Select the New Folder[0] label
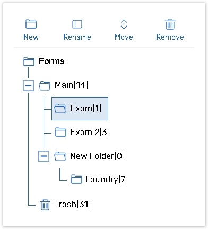 [x=97, y=156]
